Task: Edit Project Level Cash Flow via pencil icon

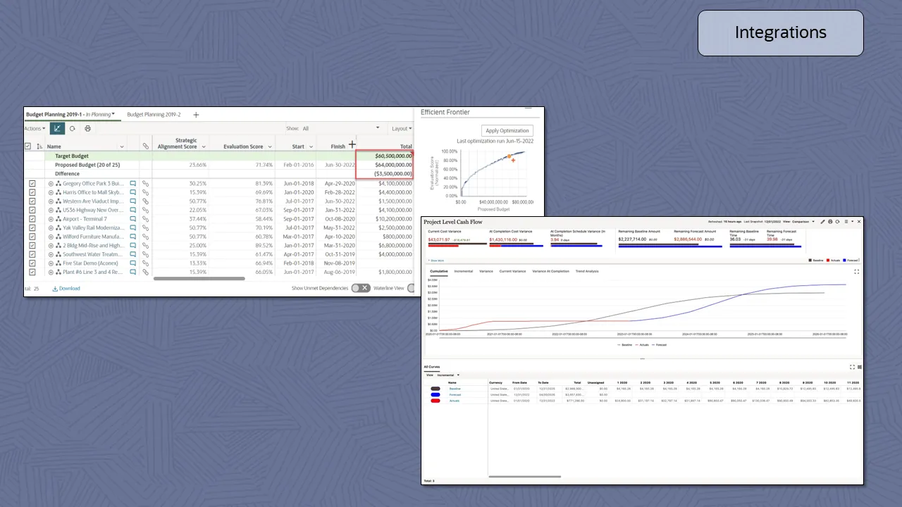Action: point(822,222)
